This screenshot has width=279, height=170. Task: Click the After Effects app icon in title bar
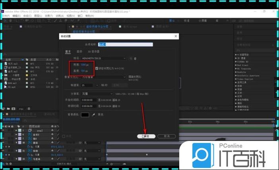click(2, 12)
